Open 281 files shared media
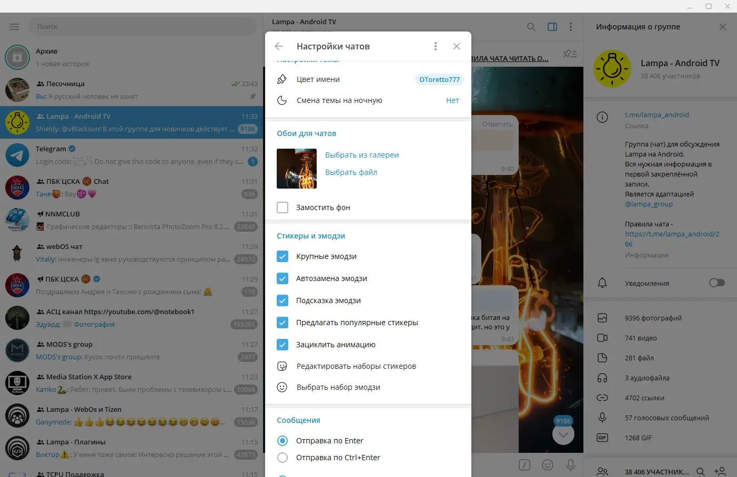 point(660,358)
